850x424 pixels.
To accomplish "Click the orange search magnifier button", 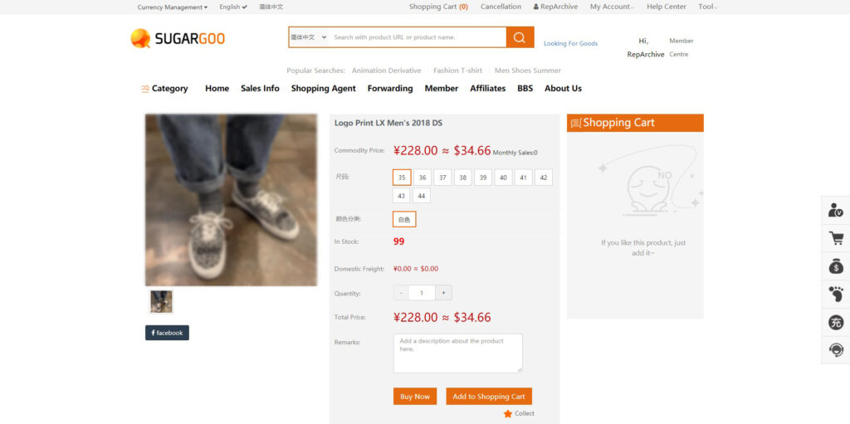I will pos(520,37).
